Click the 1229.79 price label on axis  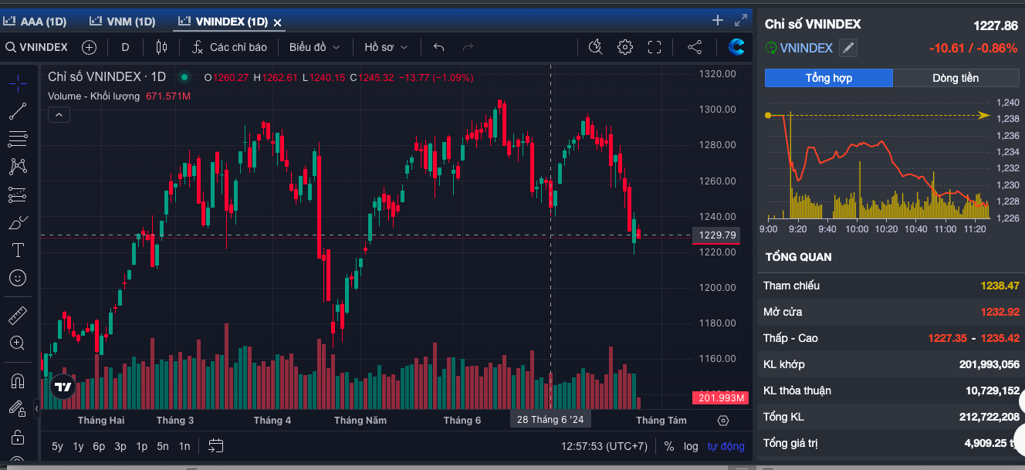click(x=716, y=235)
